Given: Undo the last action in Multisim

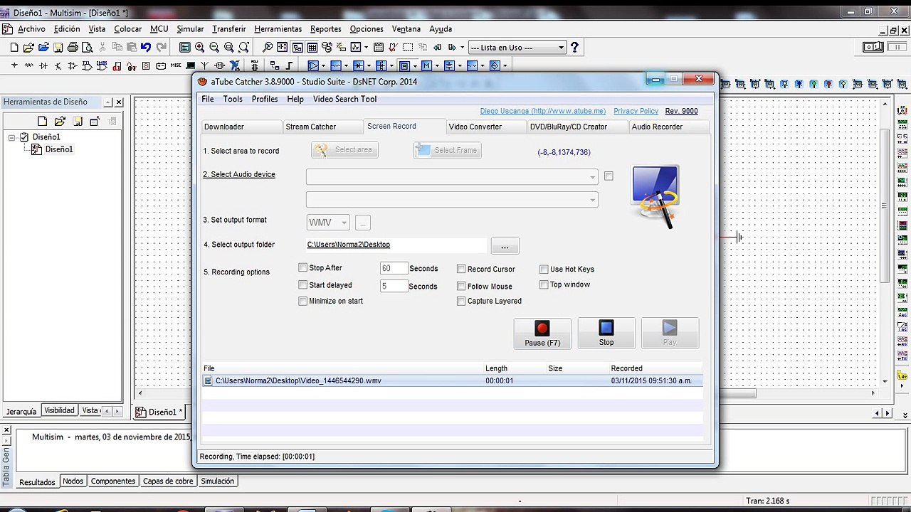Looking at the screenshot, I should (146, 48).
